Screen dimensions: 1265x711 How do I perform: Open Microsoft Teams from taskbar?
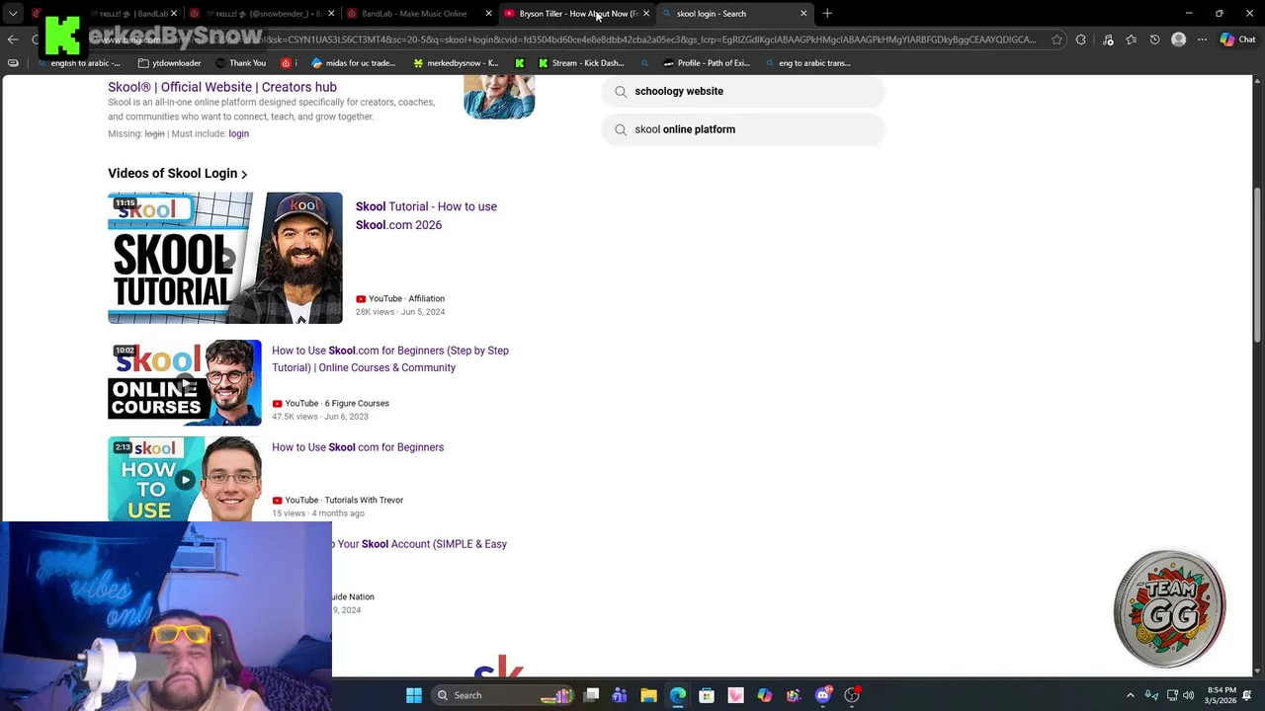620,695
